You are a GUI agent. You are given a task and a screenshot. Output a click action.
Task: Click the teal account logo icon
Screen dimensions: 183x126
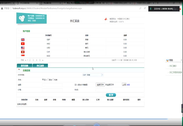pyautogui.click(x=22, y=18)
